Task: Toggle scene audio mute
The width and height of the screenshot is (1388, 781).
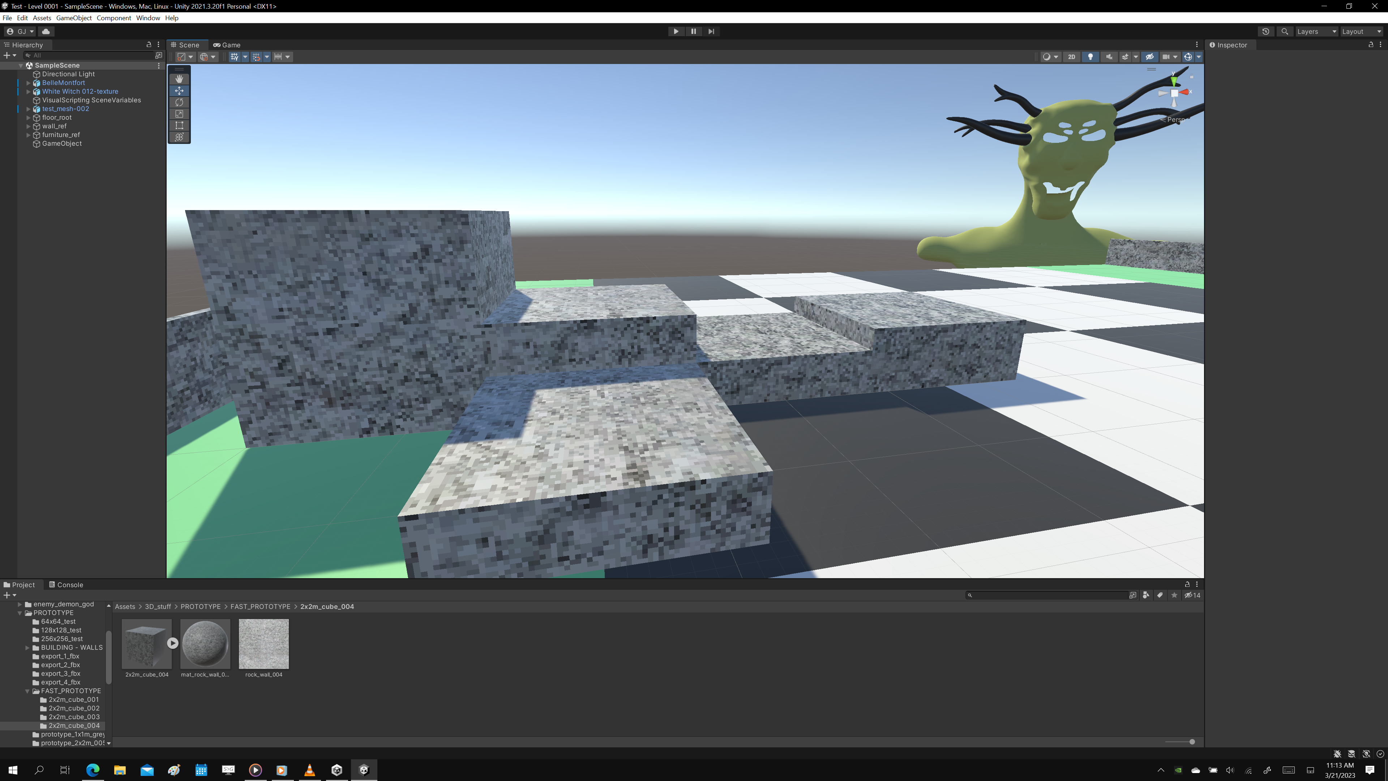Action: click(1109, 57)
